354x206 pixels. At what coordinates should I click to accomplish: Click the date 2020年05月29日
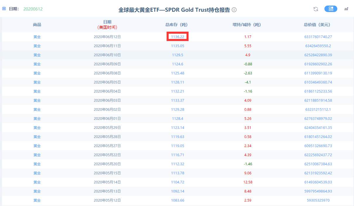tap(107, 128)
